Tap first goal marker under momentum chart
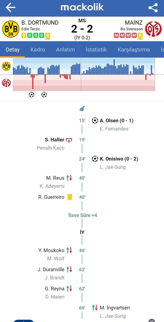Screen dimensions: 164x322 click(x=32, y=94)
